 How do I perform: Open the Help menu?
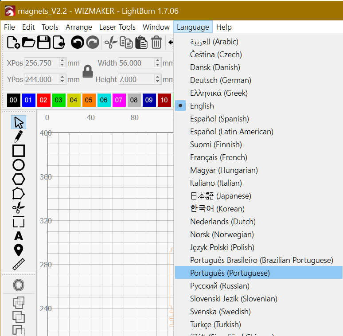(224, 27)
